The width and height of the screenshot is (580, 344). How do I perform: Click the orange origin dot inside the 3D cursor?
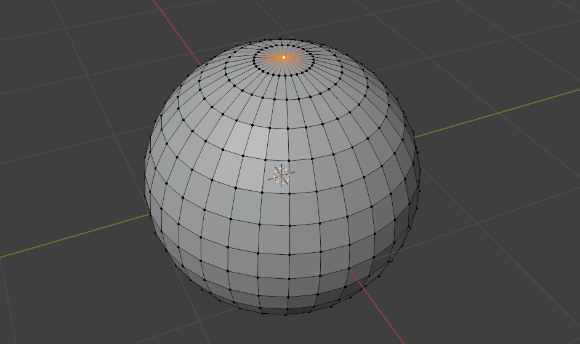tap(281, 176)
